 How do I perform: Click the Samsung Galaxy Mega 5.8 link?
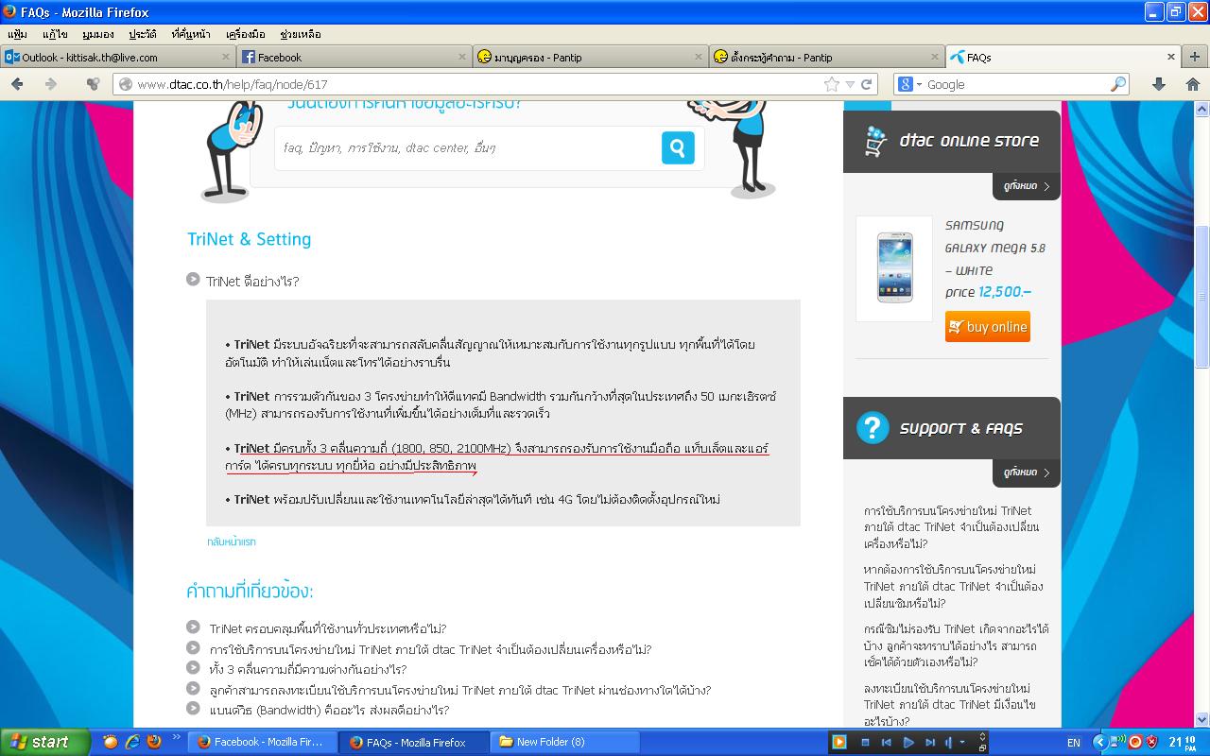click(995, 248)
